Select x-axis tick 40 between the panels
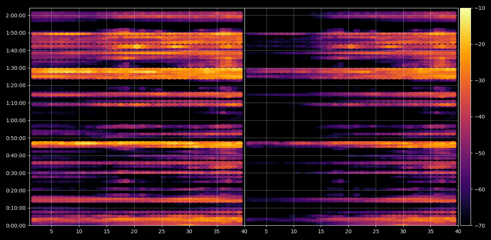 244,231
